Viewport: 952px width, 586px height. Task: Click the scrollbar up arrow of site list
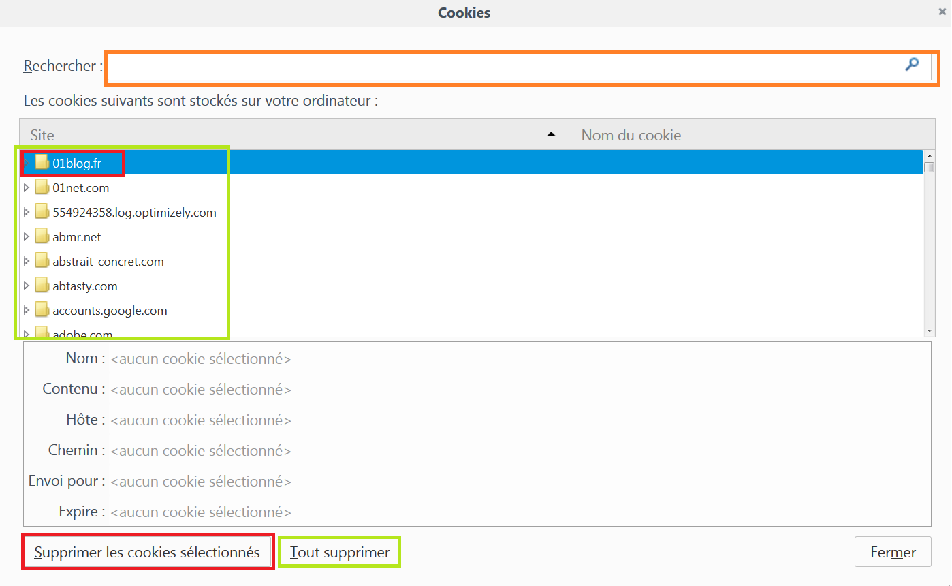click(930, 155)
